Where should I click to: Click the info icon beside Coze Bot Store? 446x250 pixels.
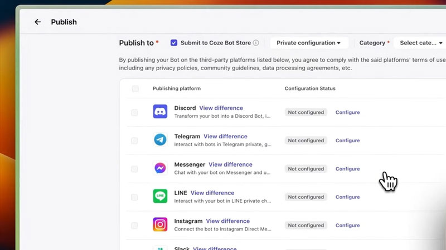click(256, 43)
